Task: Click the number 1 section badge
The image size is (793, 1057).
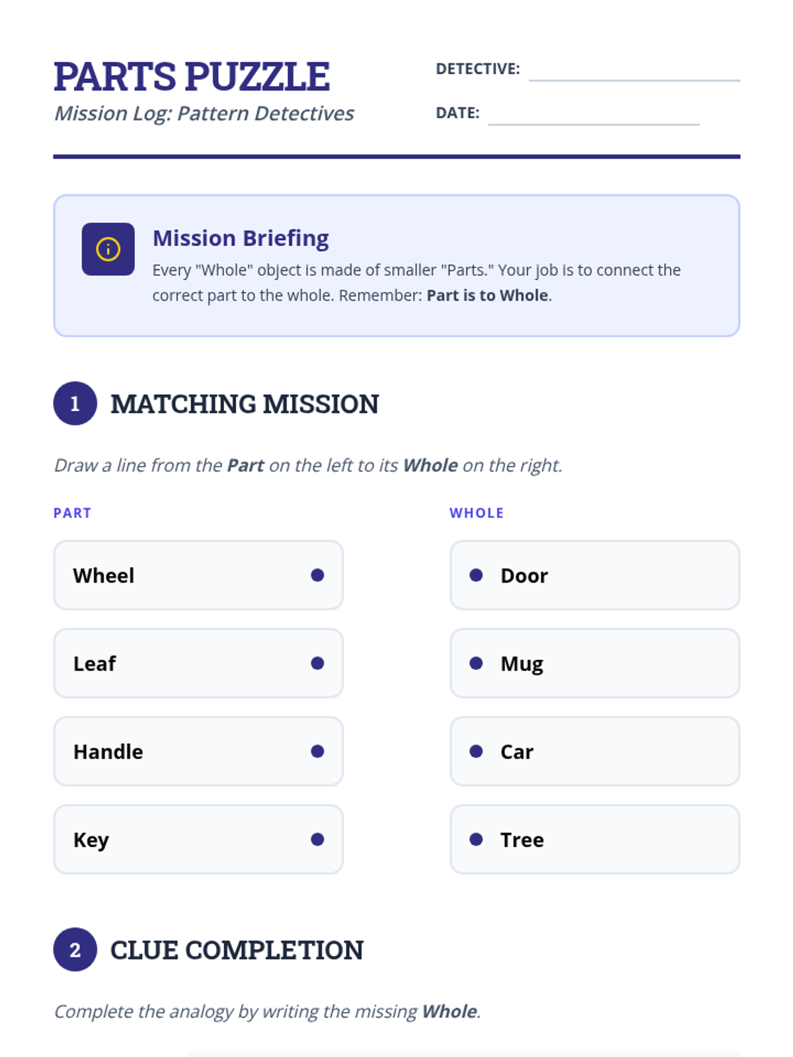Action: pos(75,404)
